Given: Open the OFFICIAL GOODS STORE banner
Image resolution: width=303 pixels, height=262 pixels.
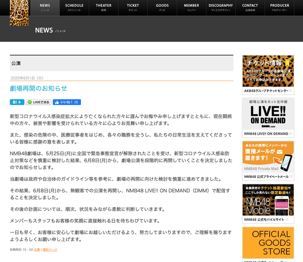Looking at the screenshot, I should pyautogui.click(x=268, y=243).
